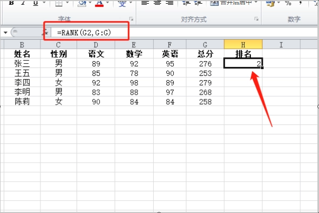Click into the formula bar with =RANK(G2,G:G)

click(184, 32)
